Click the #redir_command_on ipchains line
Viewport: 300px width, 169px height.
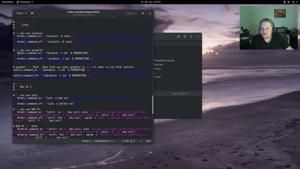point(81,36)
